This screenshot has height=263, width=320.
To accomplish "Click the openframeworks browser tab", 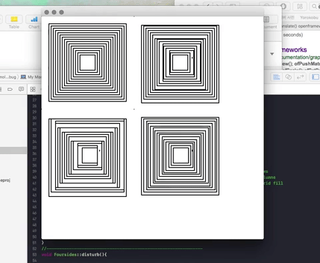I will coord(301,26).
